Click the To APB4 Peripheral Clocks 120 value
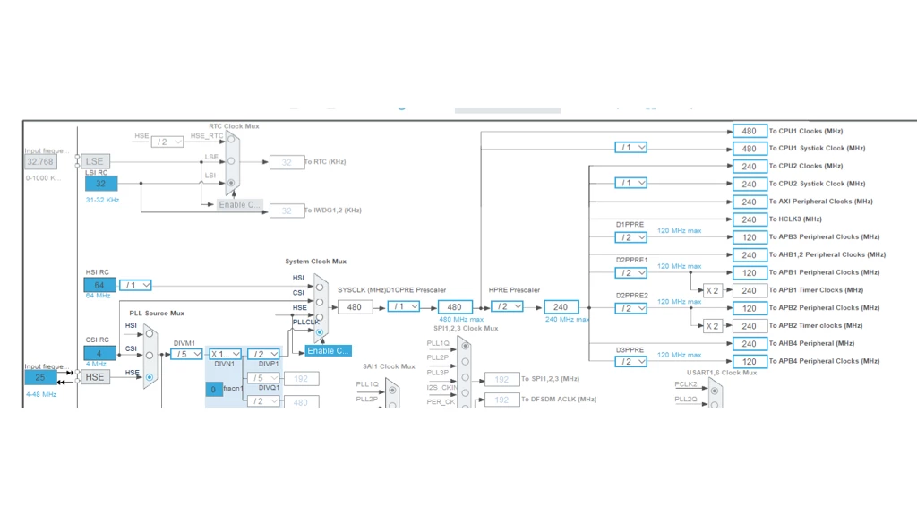Viewport: 917px width, 516px height. point(750,362)
